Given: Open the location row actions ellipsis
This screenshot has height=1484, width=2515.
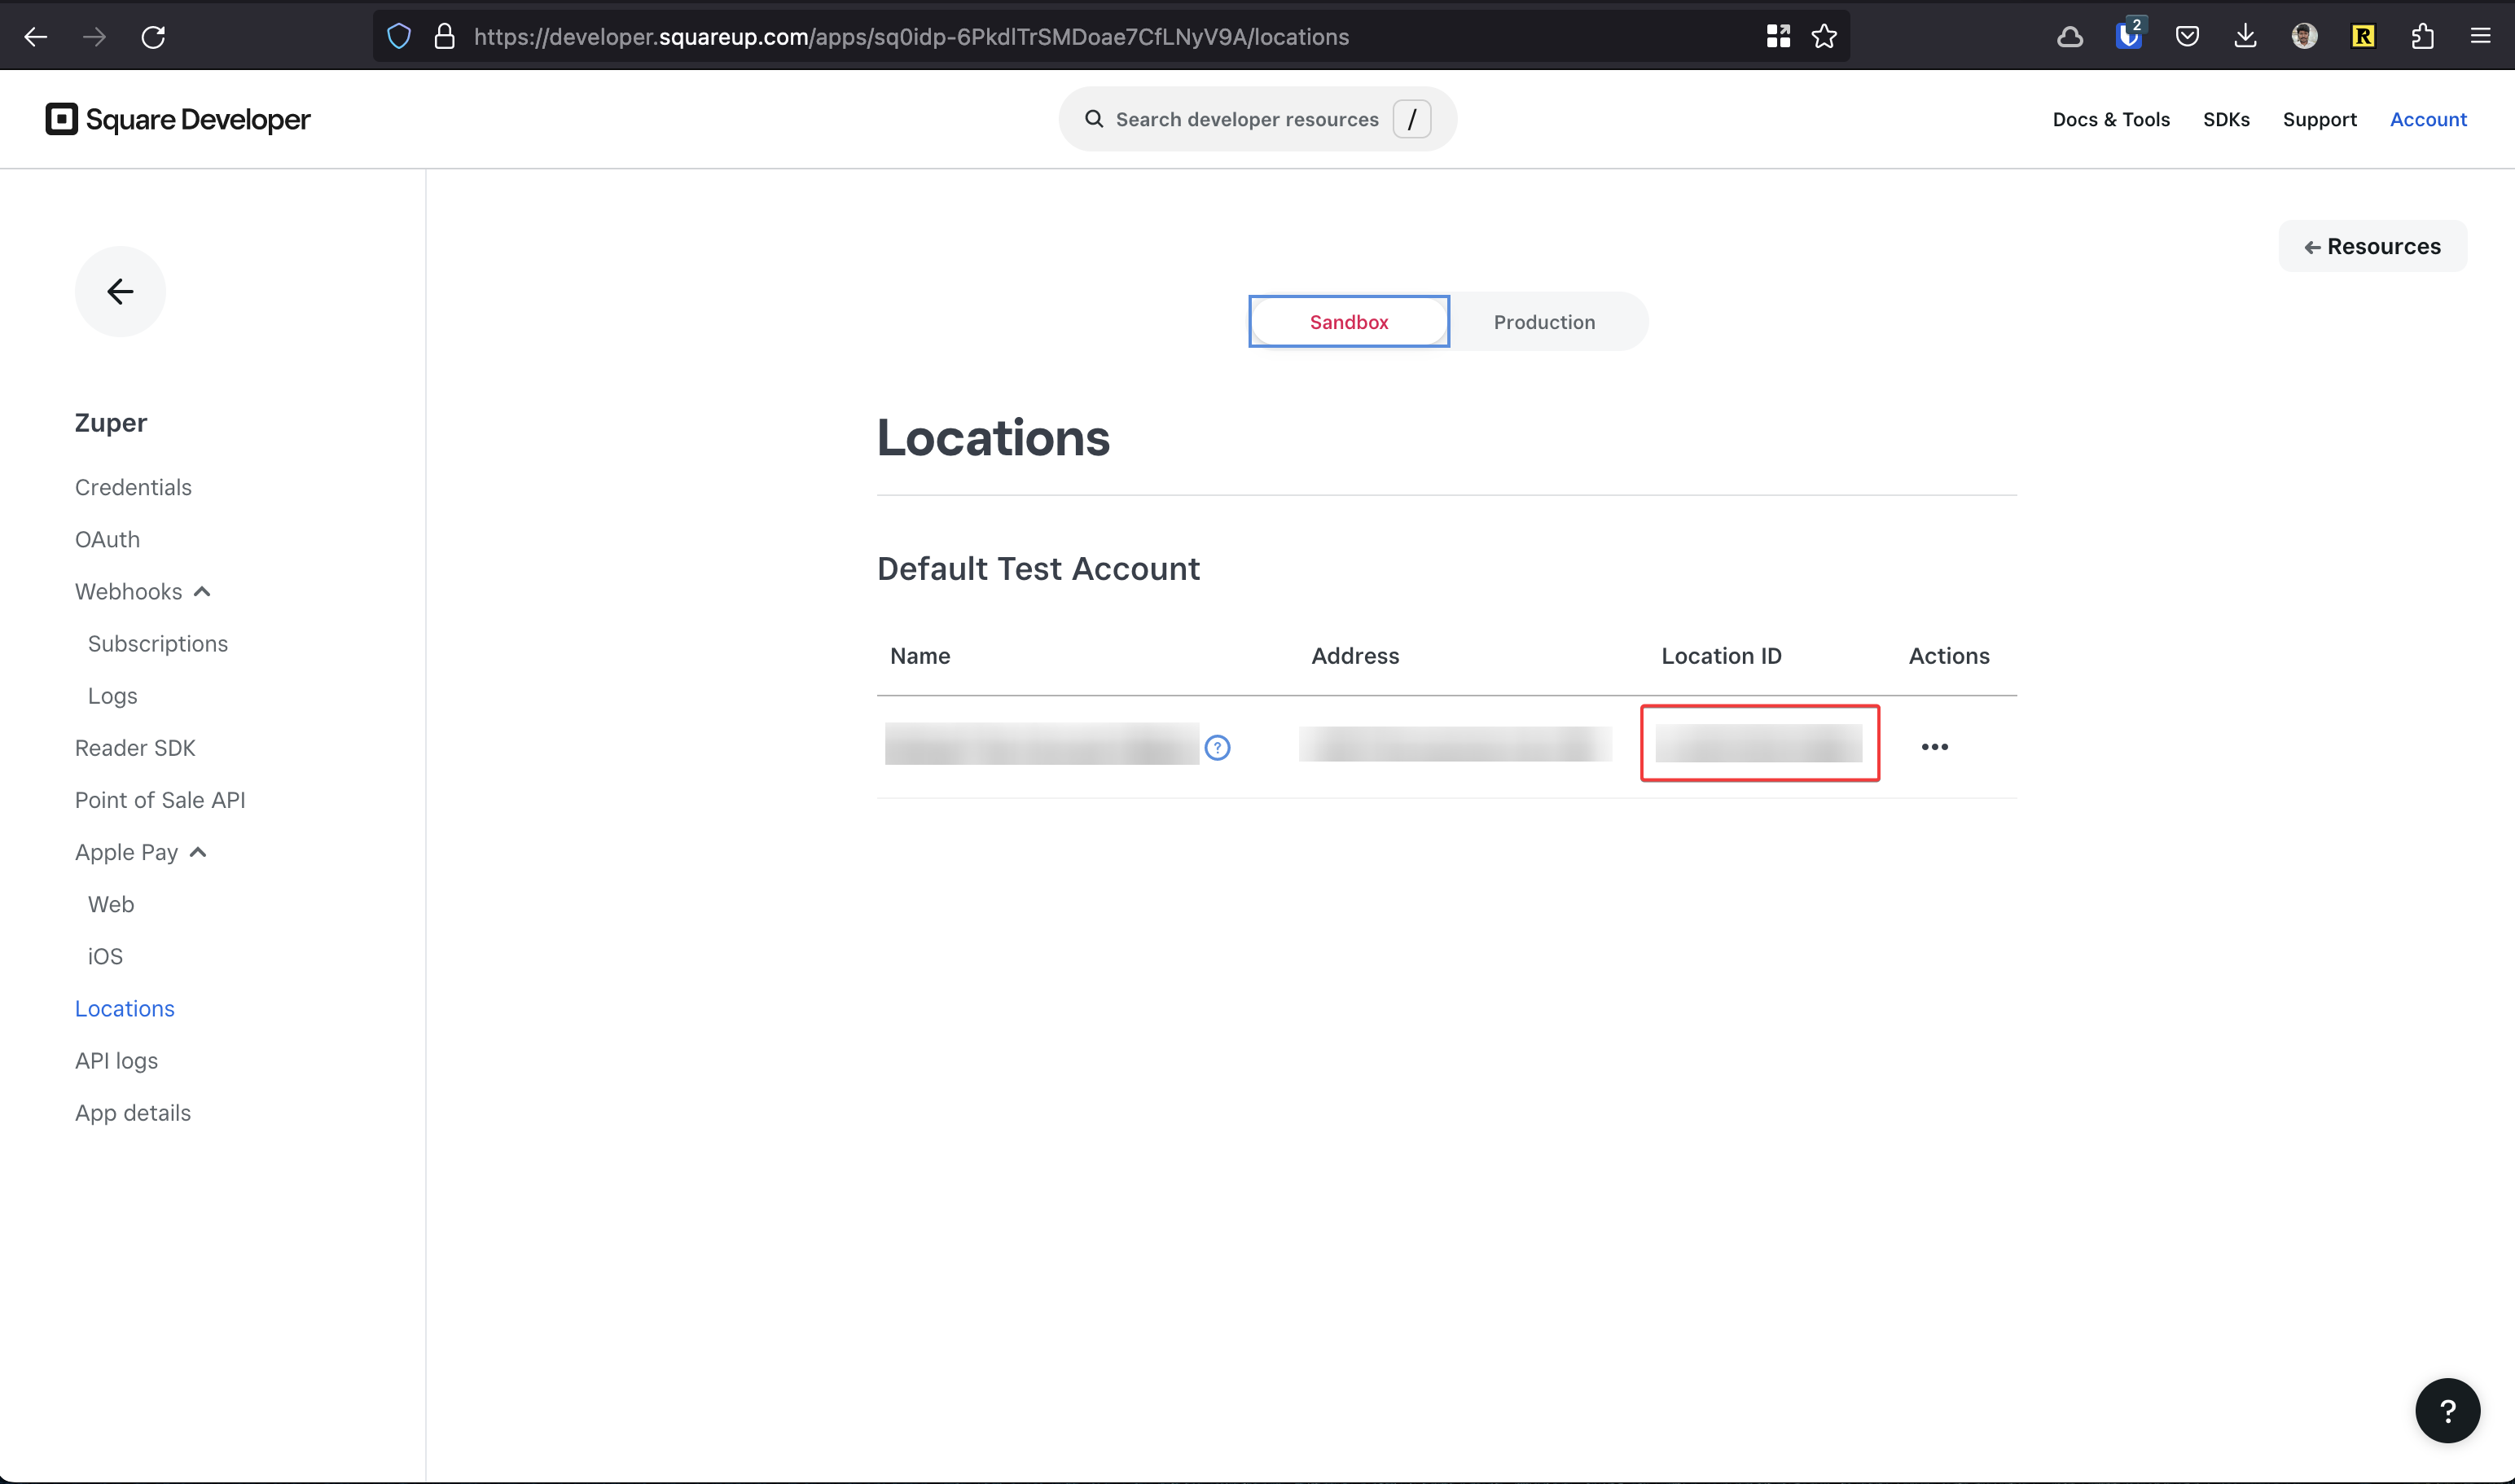Looking at the screenshot, I should coord(1934,747).
